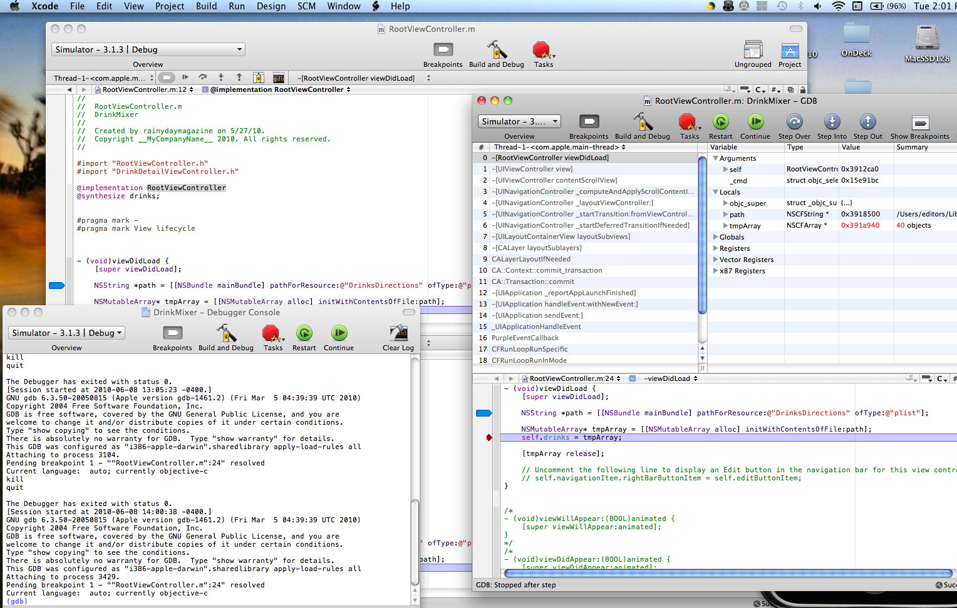Open the Project window icon

point(790,51)
